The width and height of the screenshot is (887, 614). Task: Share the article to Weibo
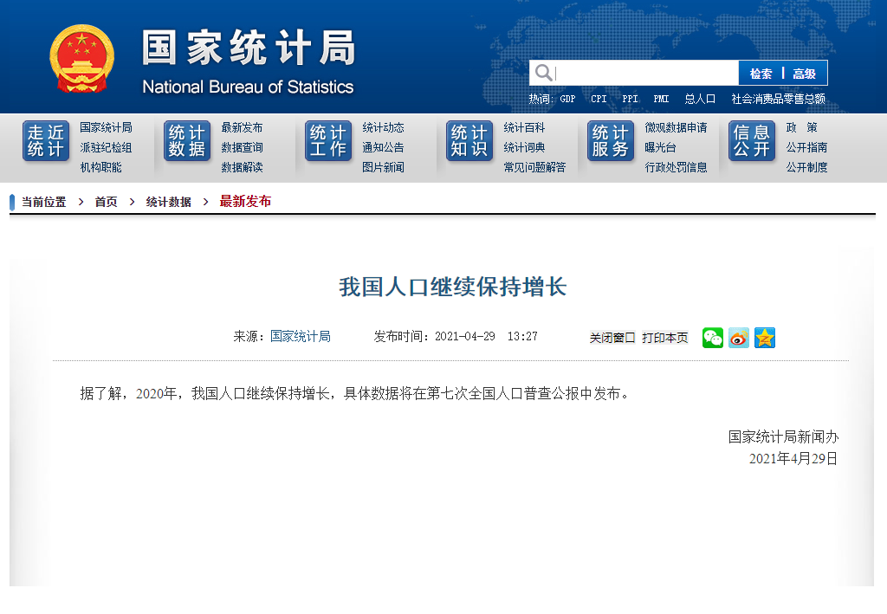[x=738, y=338]
